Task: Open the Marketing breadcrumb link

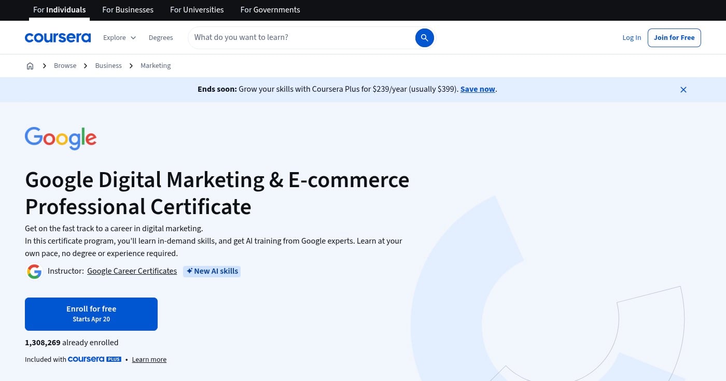Action: (x=156, y=66)
